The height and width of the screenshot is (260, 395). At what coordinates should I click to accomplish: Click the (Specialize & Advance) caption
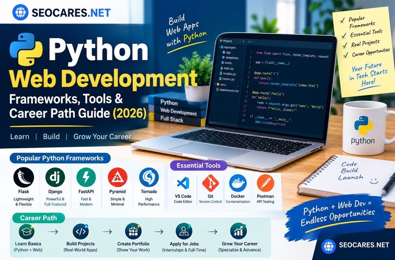239,250
